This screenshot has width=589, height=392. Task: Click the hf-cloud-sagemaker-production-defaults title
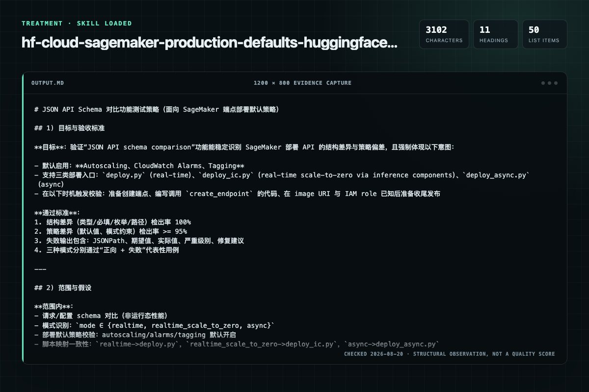(210, 43)
